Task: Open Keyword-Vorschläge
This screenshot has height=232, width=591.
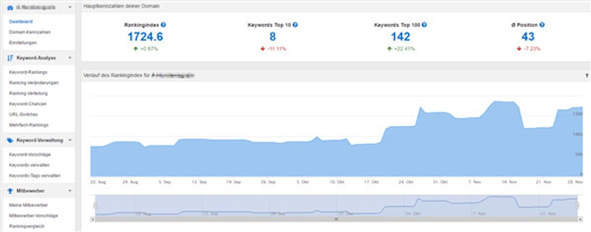Action: coord(30,154)
